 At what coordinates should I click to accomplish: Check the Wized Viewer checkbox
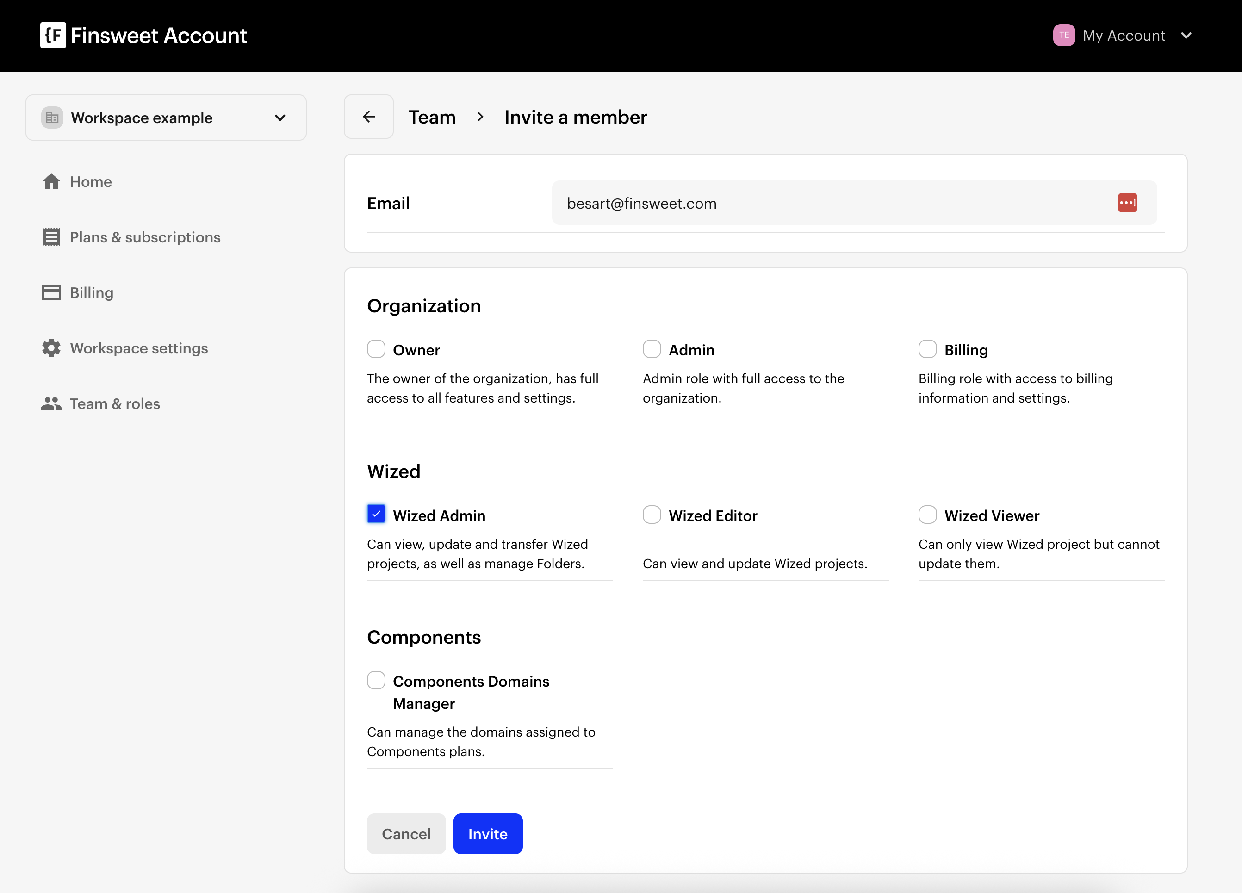tap(928, 514)
